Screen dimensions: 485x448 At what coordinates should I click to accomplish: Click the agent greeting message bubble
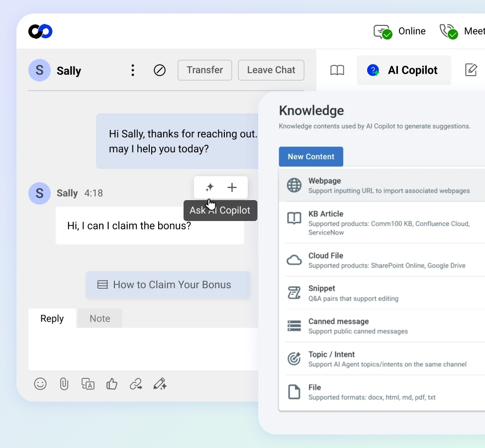177,141
